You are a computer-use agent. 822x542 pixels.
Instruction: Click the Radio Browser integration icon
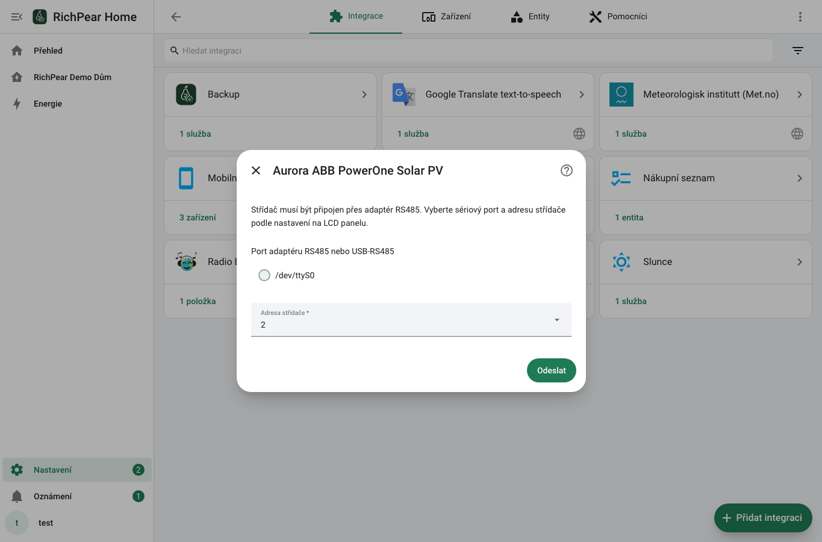coord(187,262)
